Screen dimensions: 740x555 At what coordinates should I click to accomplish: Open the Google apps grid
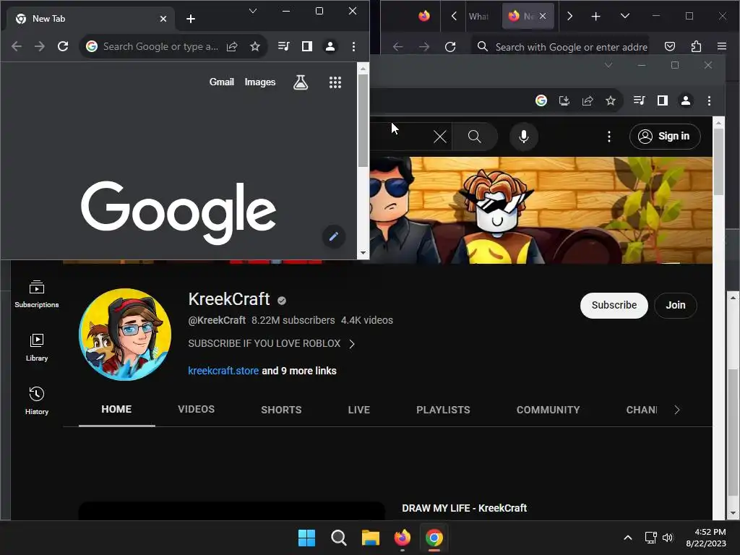tap(335, 82)
